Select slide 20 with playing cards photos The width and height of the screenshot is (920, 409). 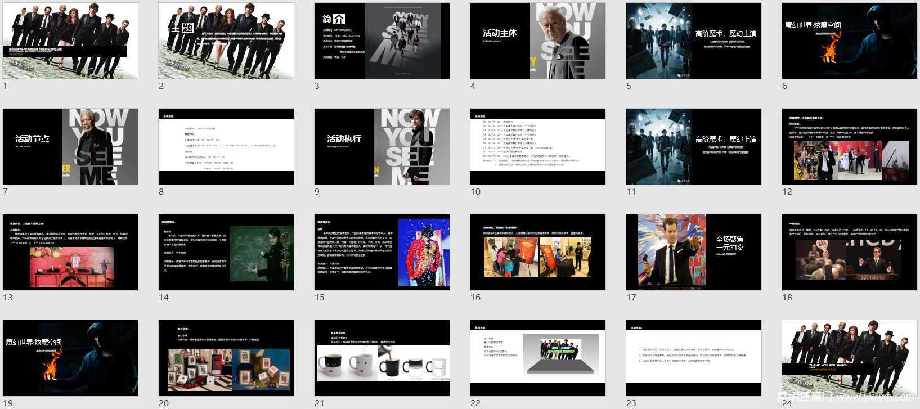(x=226, y=358)
